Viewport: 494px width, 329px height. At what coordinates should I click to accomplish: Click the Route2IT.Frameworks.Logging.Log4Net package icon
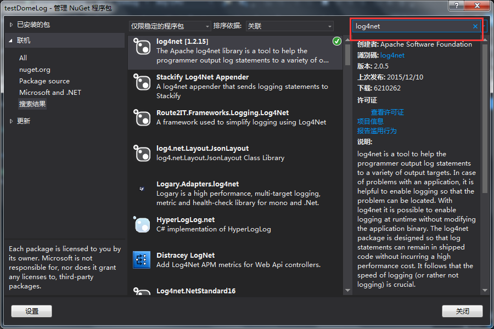coord(142,118)
